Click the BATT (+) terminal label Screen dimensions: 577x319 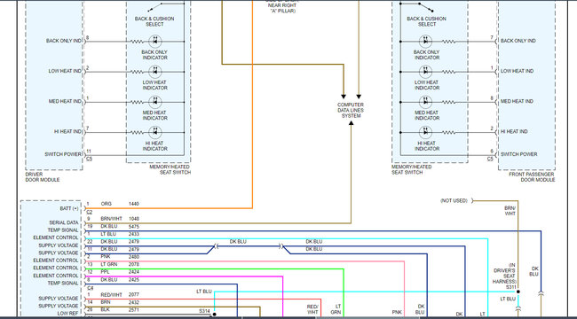coord(69,208)
